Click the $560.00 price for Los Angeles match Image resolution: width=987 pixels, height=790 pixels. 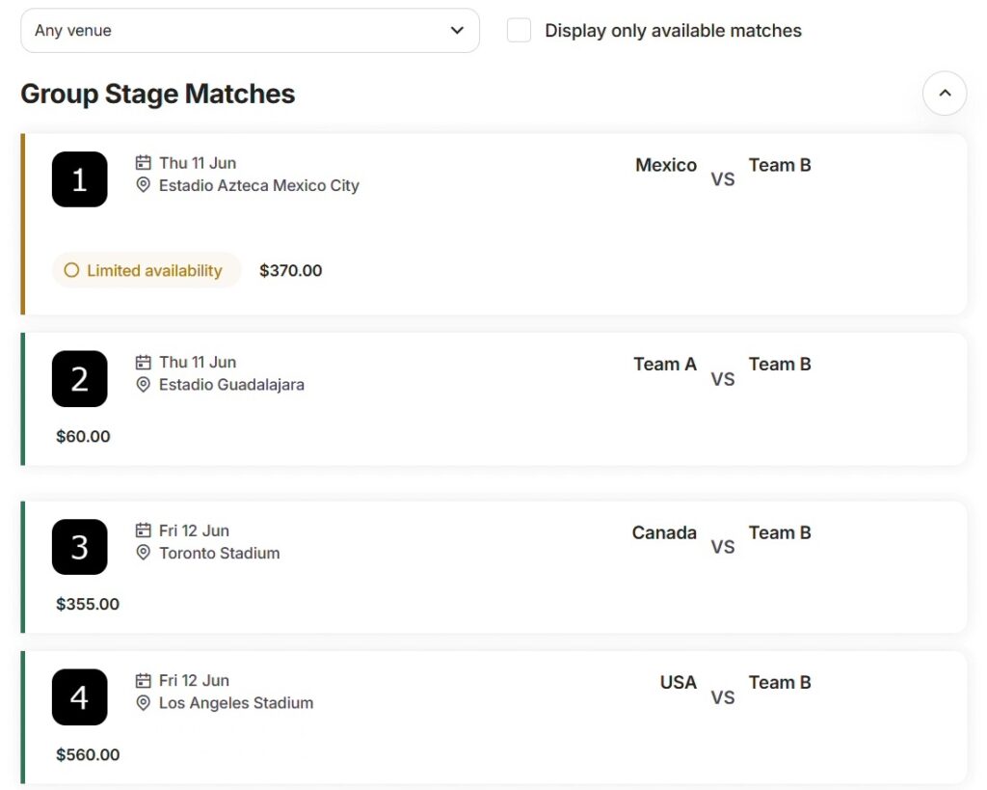pyautogui.click(x=88, y=755)
